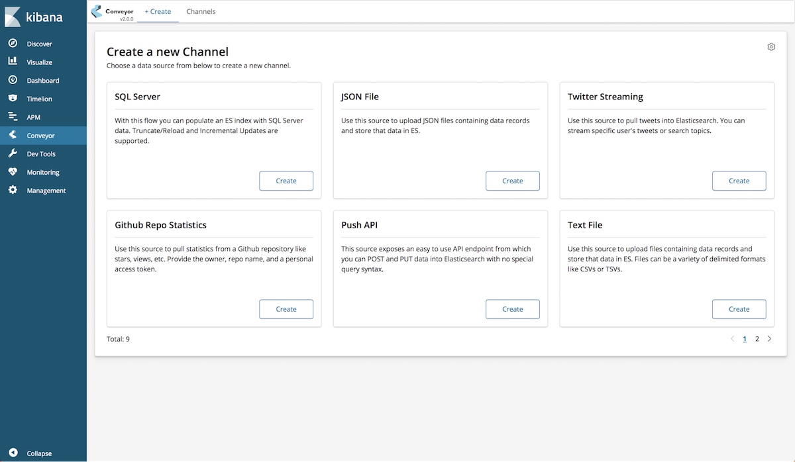Open settings gear in Create Channel panel
The width and height of the screenshot is (795, 462).
coord(771,47)
